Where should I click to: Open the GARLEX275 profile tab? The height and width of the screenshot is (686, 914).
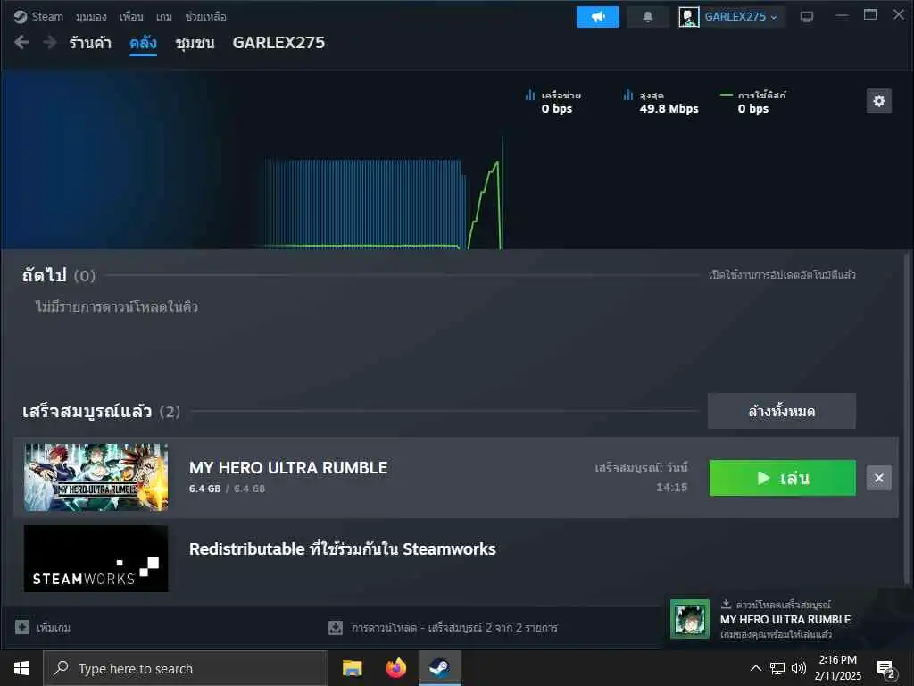(x=278, y=43)
